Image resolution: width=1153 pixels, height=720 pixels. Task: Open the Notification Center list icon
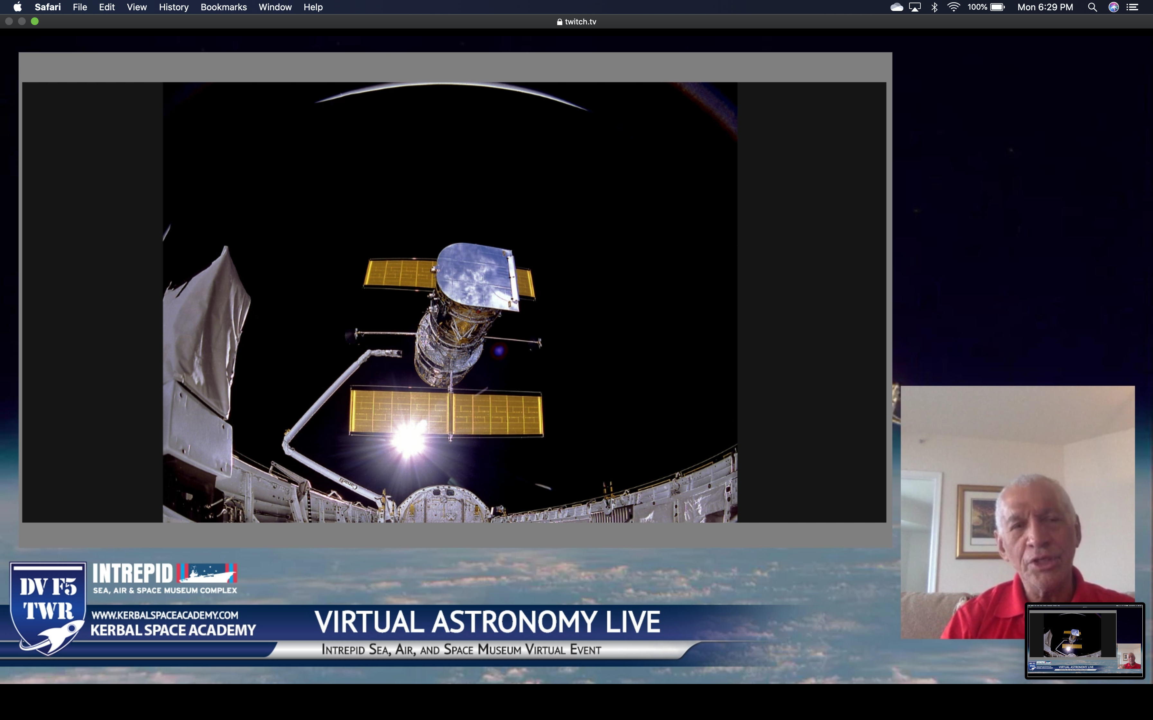tap(1132, 7)
